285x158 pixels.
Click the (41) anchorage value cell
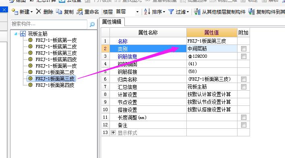(x=212, y=64)
